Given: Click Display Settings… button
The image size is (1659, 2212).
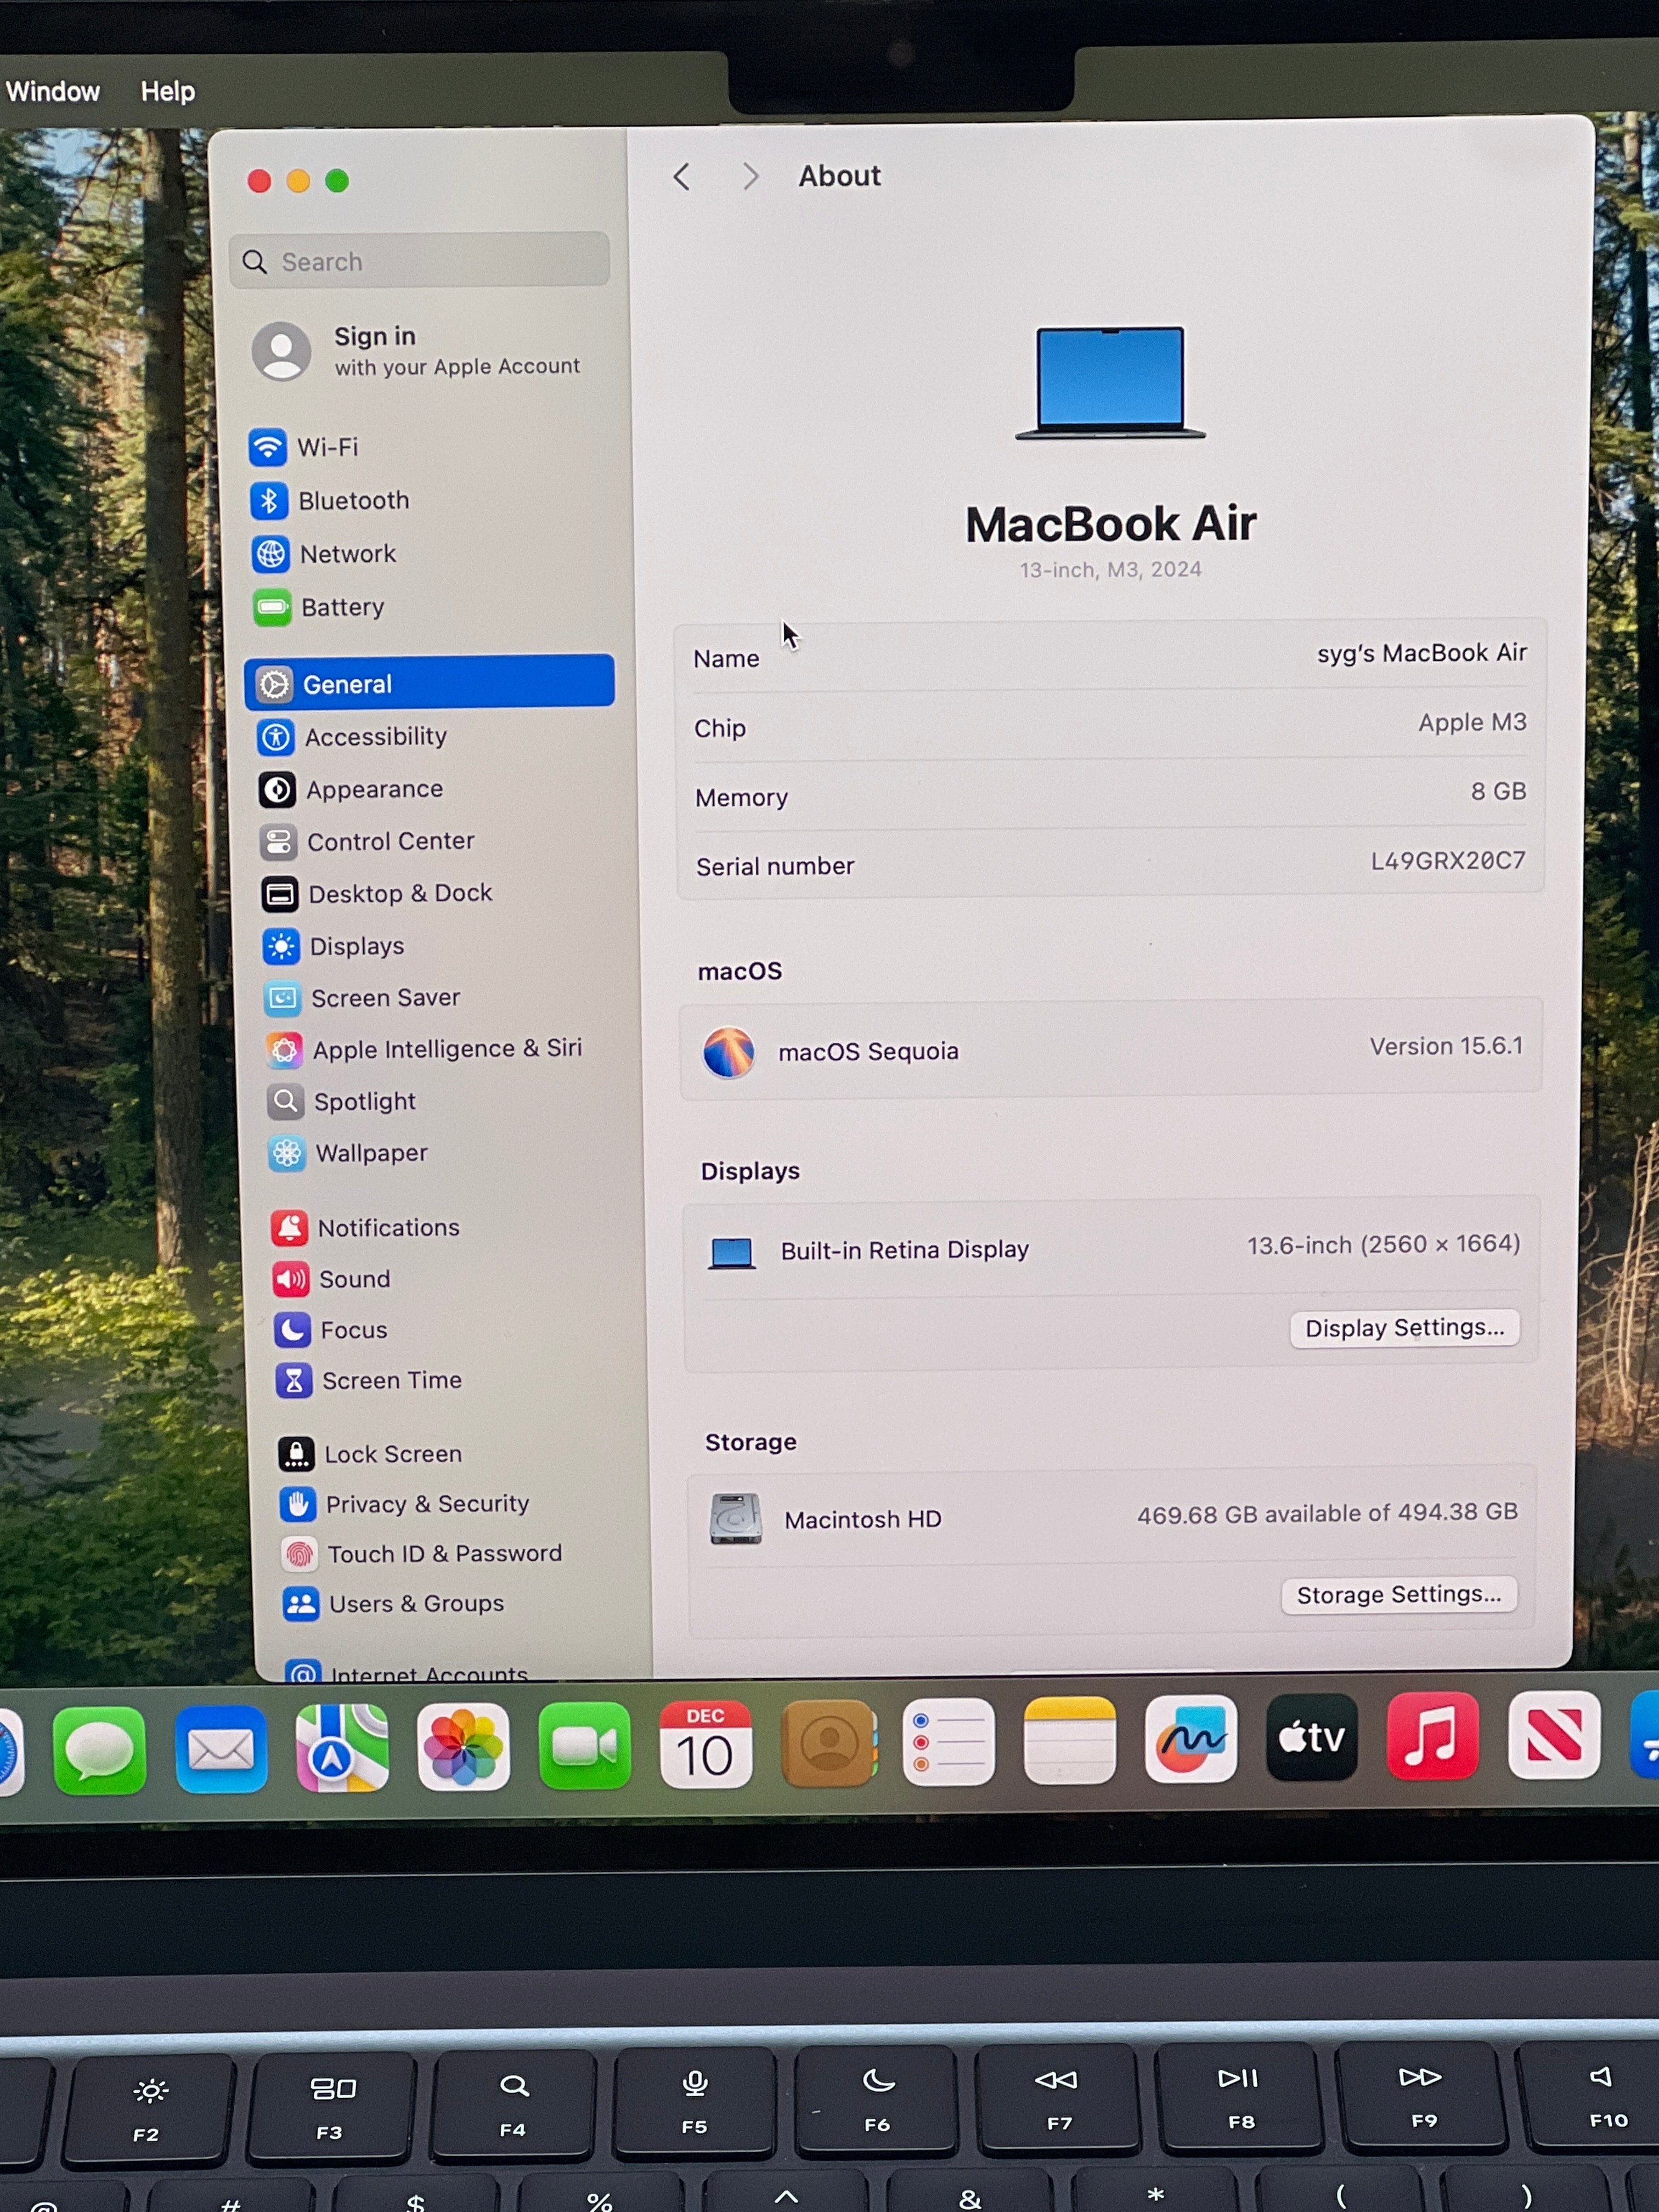Looking at the screenshot, I should click(1404, 1328).
